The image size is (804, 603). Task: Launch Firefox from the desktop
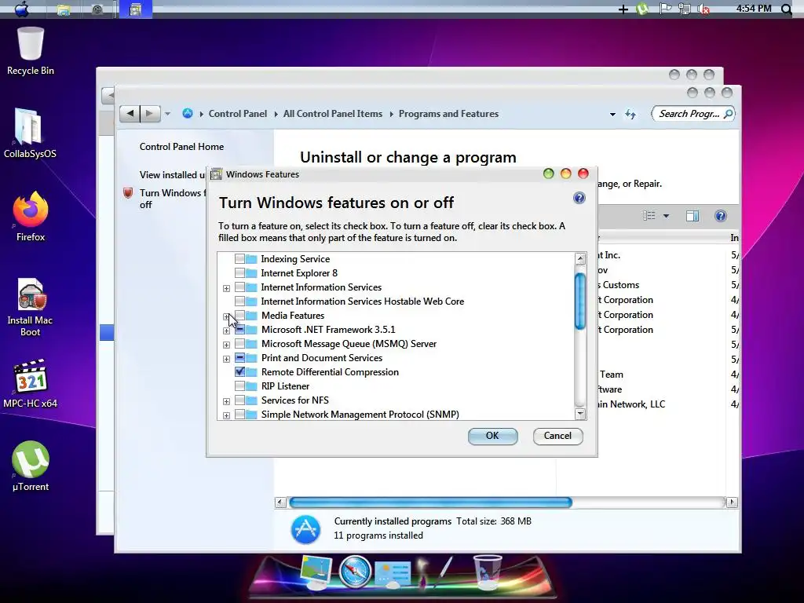coord(31,217)
